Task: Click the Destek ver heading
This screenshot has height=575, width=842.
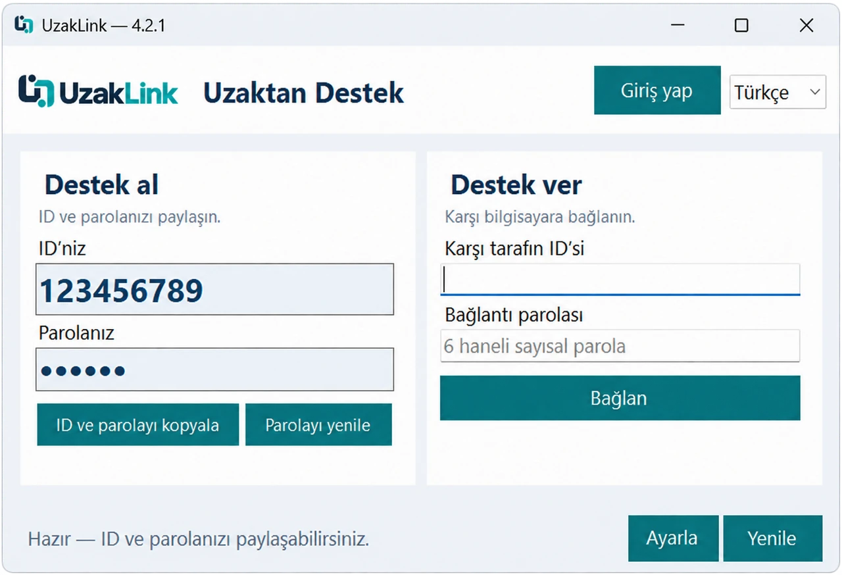Action: 516,186
